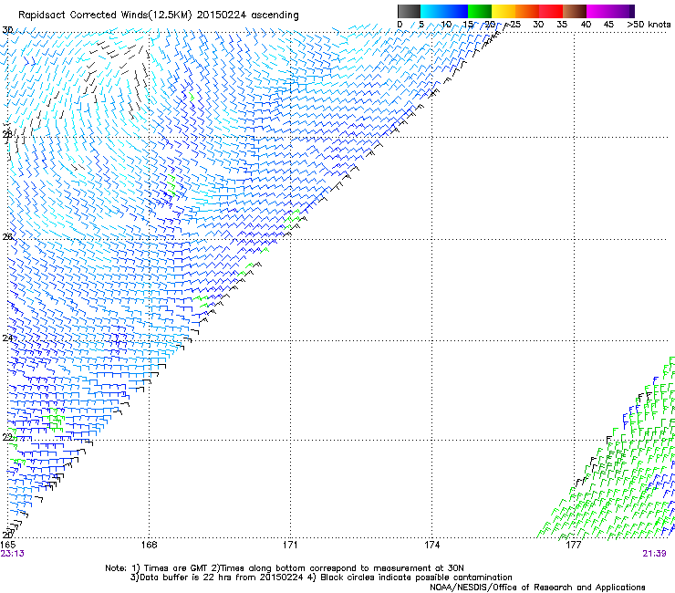Image resolution: width=675 pixels, height=593 pixels.
Task: Click the longitude label '171' on the bottom axis
Action: (x=290, y=545)
